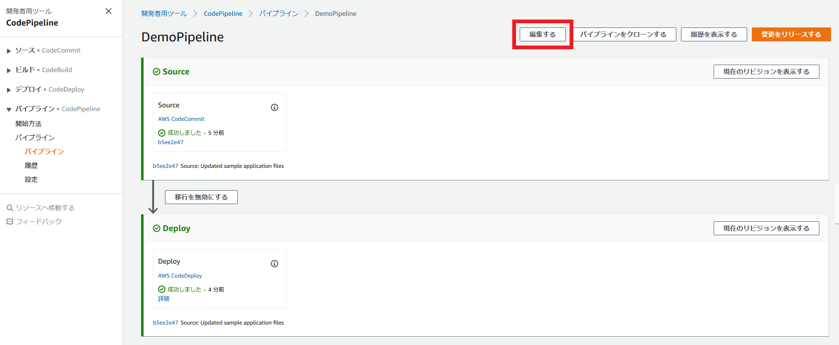Open b5ee2e47 link below Deploy card

[x=165, y=323]
